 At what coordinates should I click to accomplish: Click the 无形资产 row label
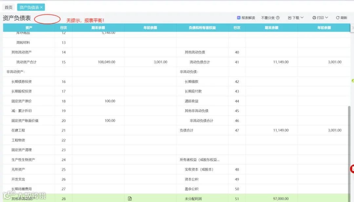(x=18, y=169)
